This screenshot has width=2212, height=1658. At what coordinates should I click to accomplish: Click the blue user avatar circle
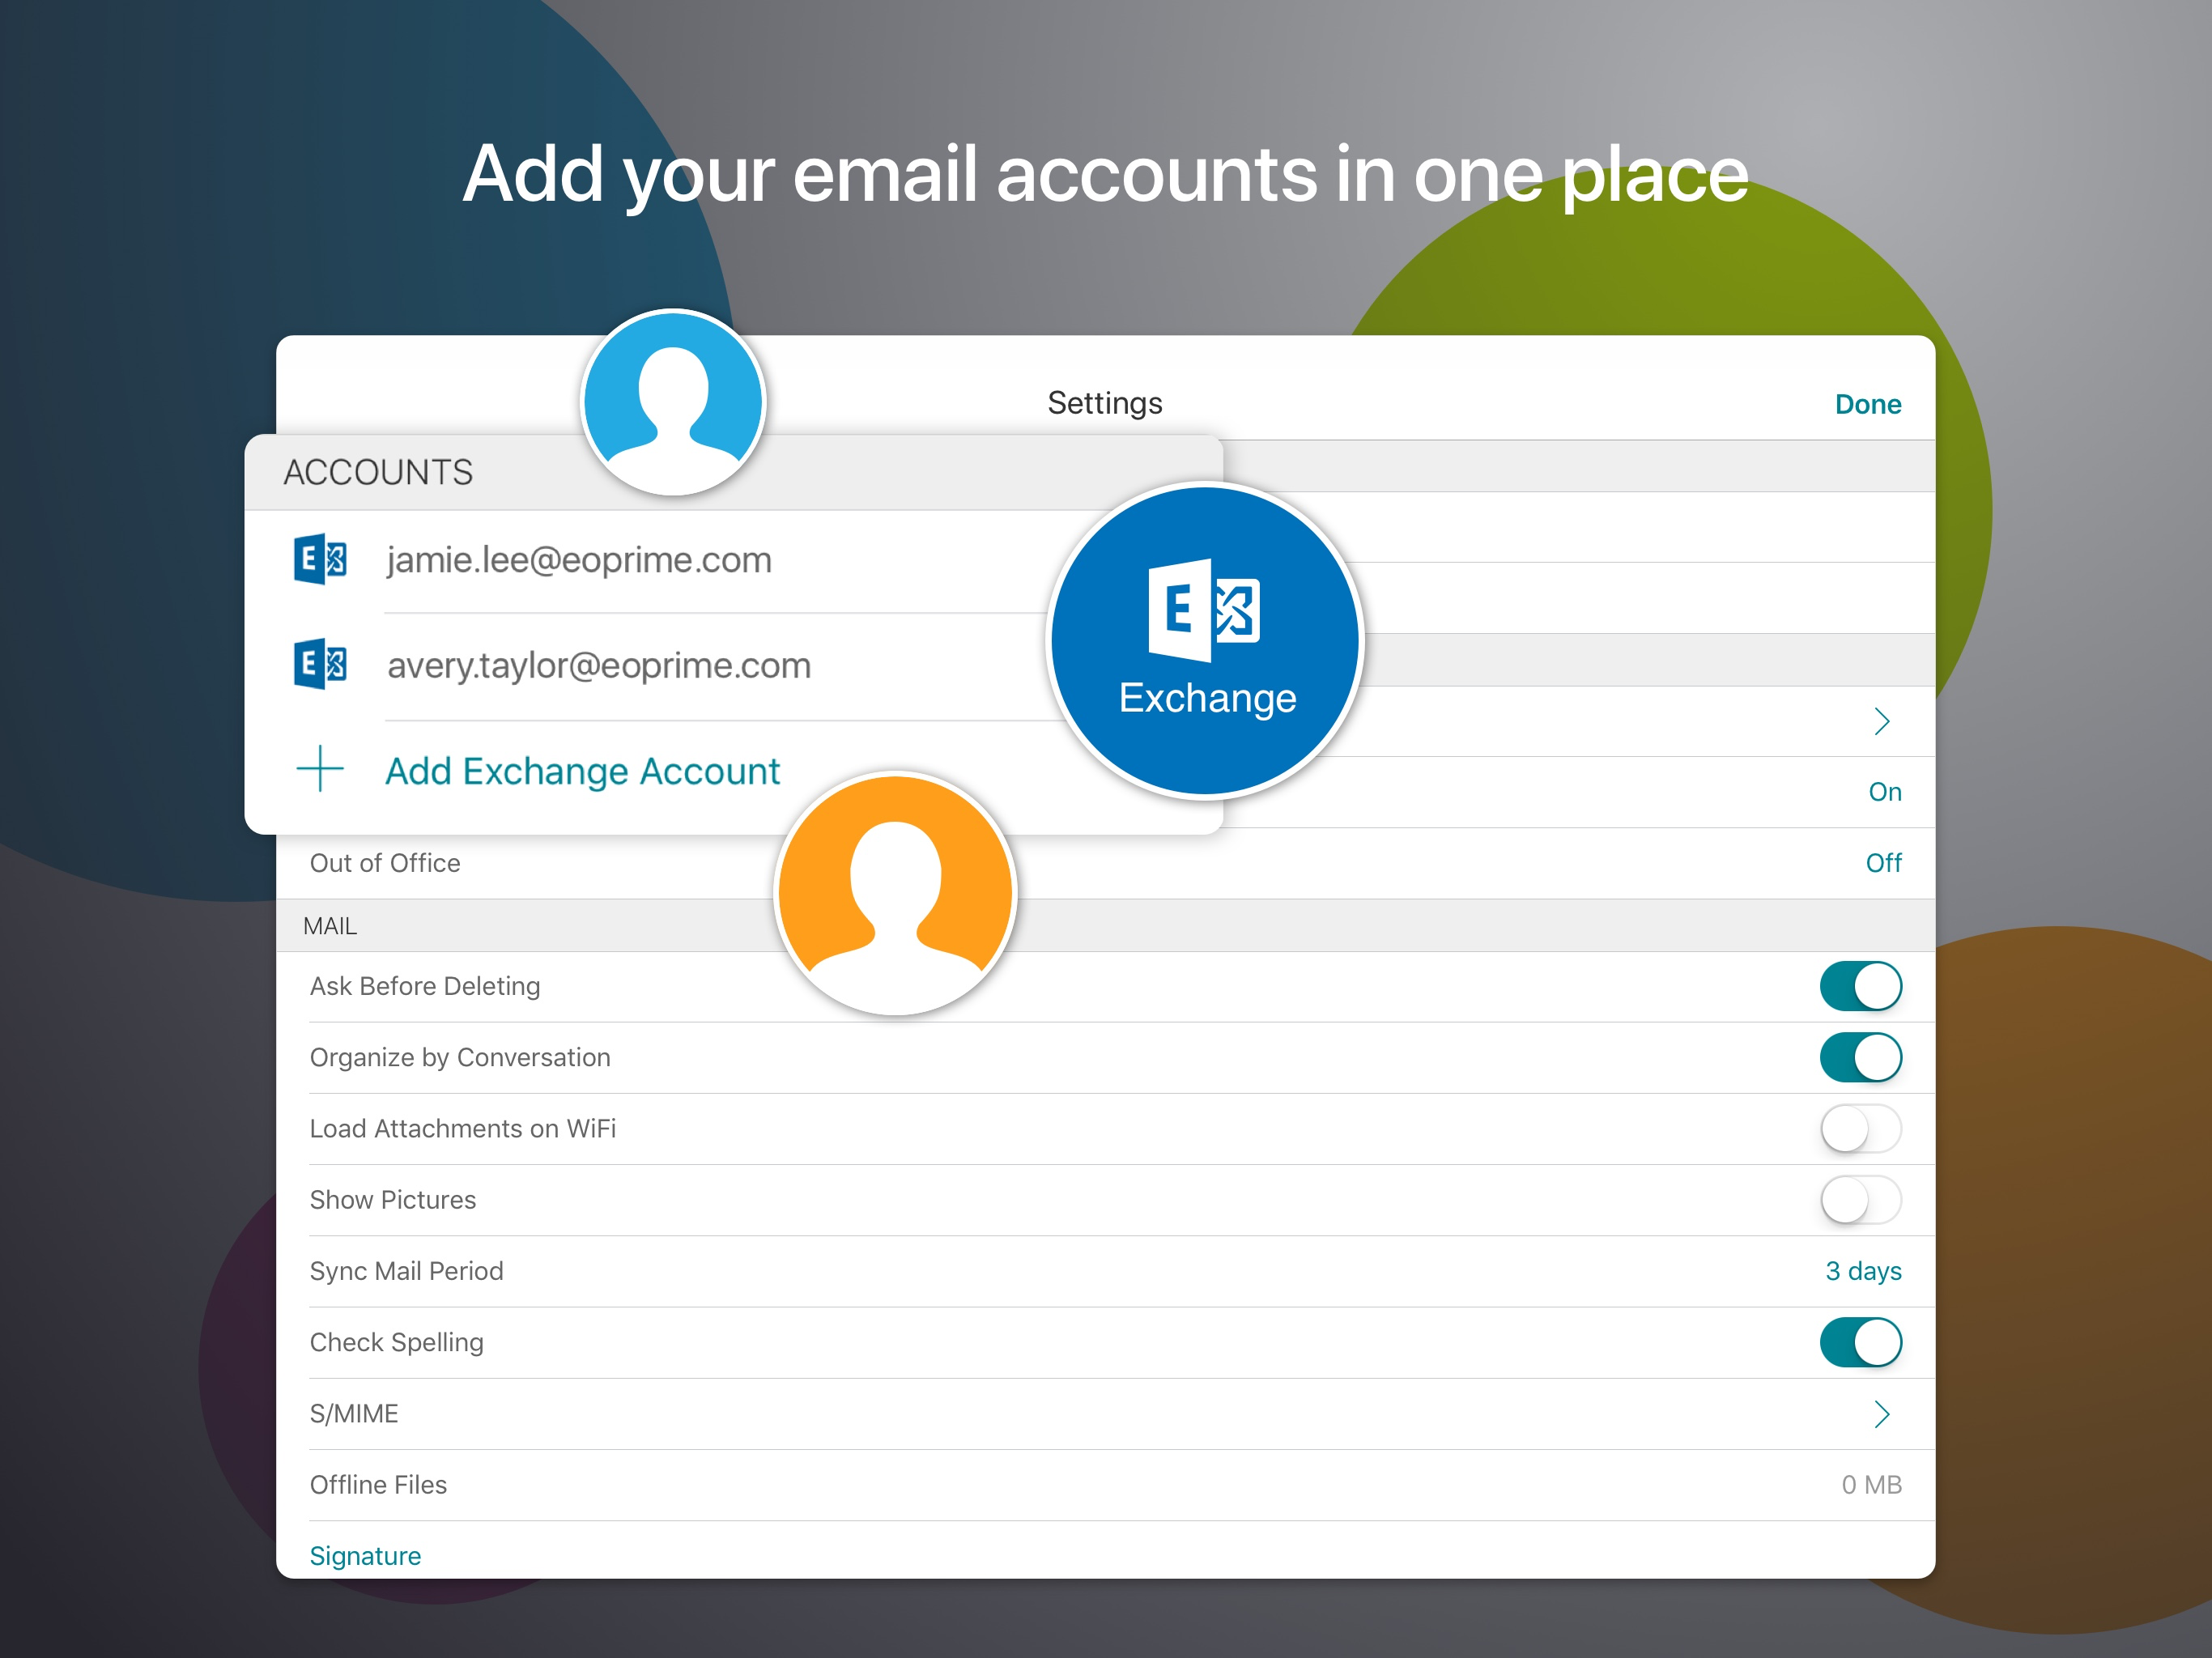pos(673,402)
